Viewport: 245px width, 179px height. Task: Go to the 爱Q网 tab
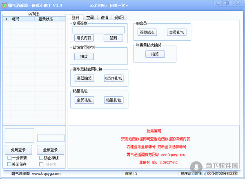tap(119, 18)
